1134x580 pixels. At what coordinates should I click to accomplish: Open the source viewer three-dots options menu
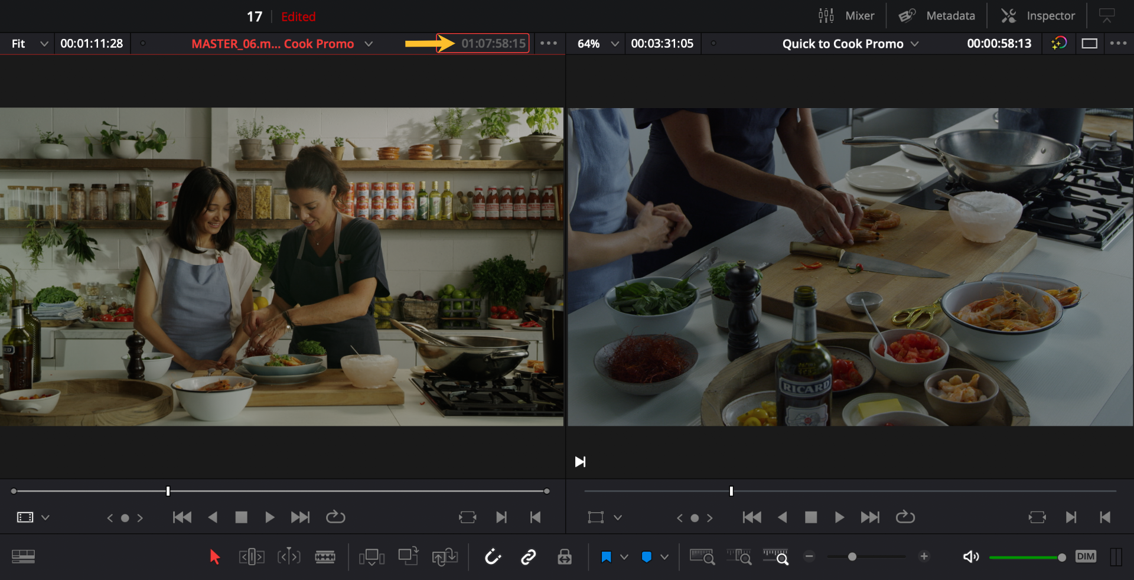pos(549,43)
